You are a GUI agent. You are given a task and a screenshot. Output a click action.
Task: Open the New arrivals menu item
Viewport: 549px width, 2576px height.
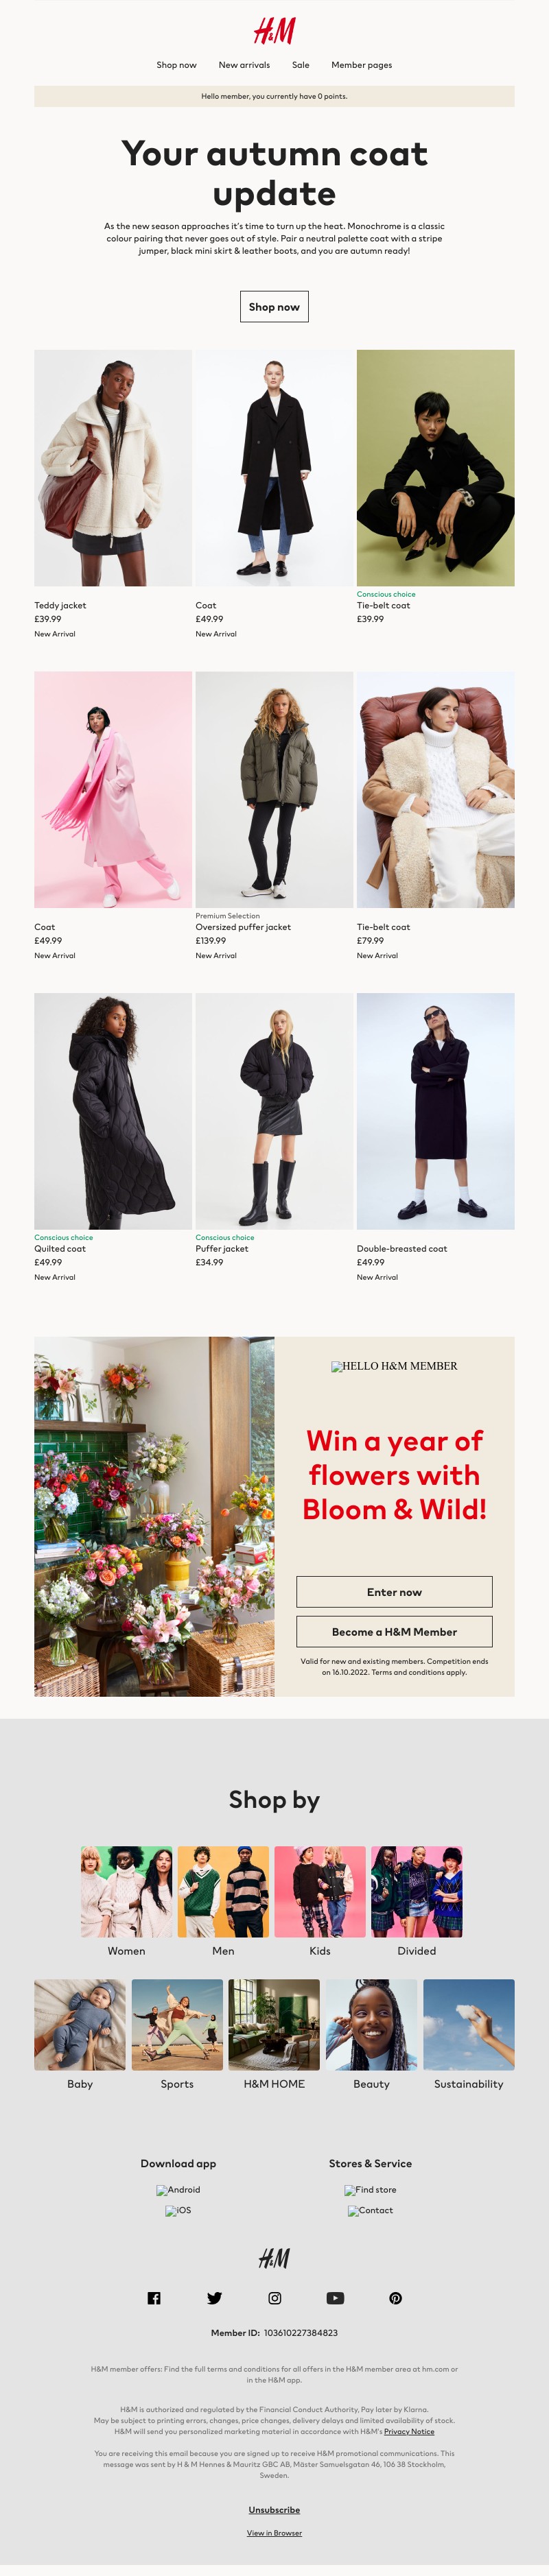coord(244,65)
